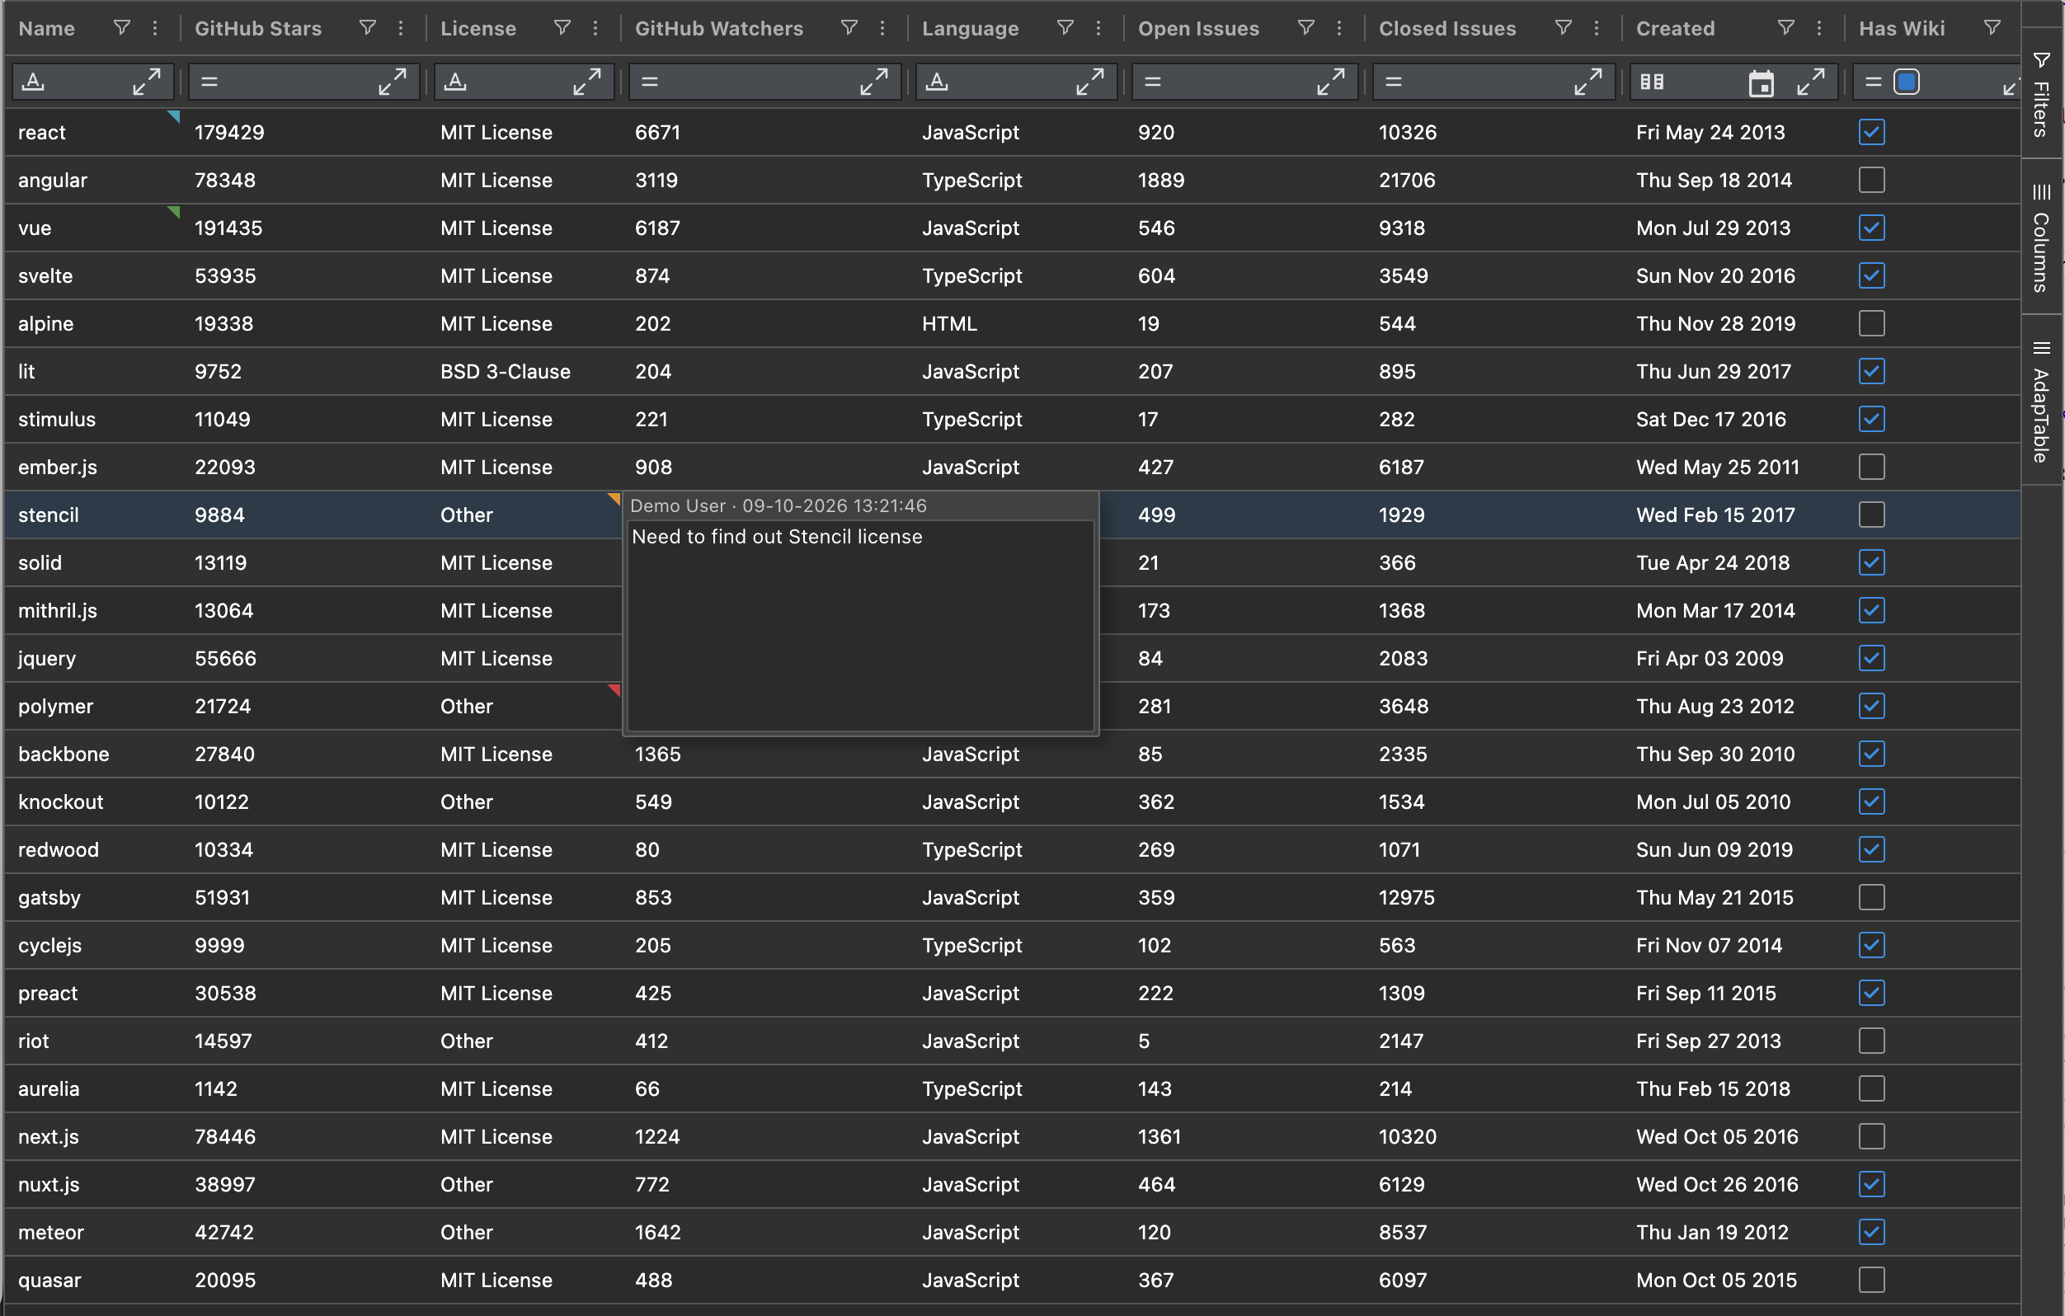Open the AdapTable side panel tab
The height and width of the screenshot is (1316, 2065).
pyautogui.click(x=2042, y=402)
